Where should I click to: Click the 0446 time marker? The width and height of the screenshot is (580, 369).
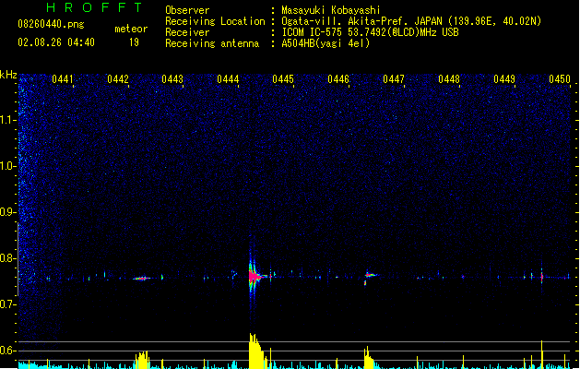coord(338,79)
